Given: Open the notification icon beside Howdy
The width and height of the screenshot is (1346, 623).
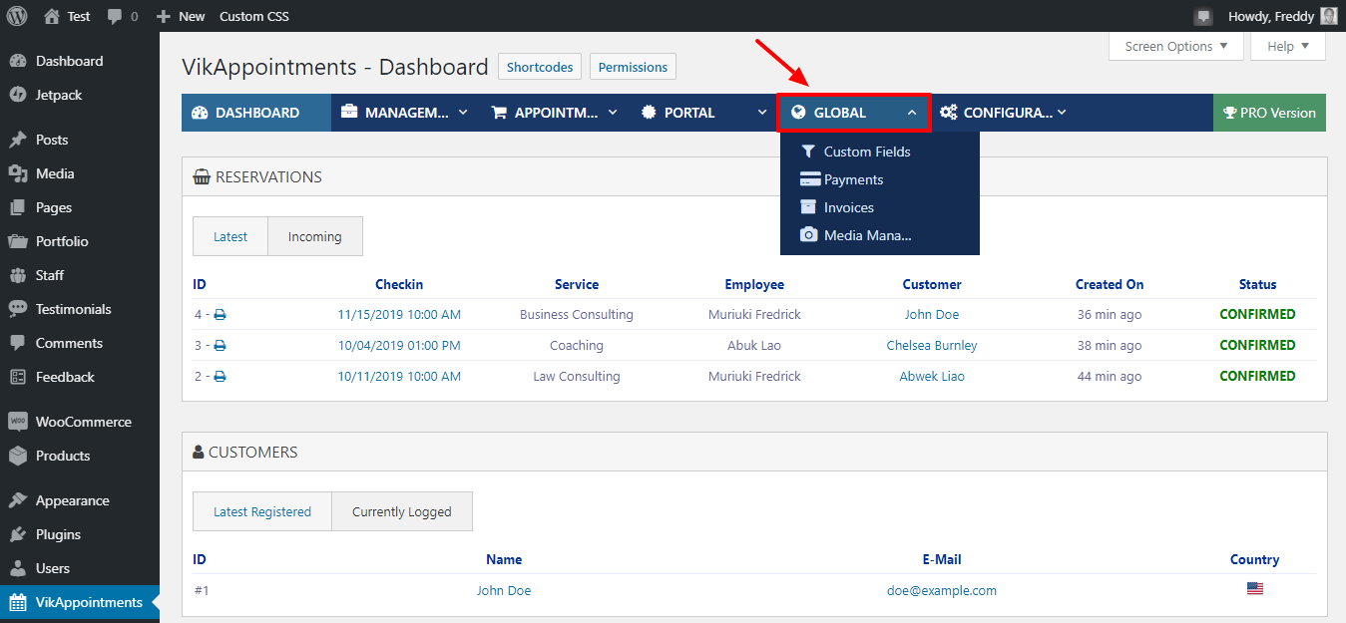Looking at the screenshot, I should coord(1203,17).
